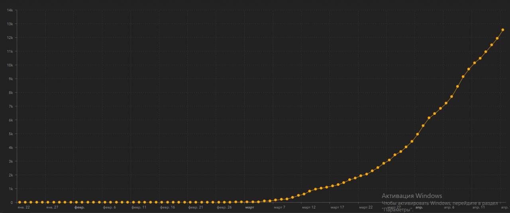Select the февр. 11 date label
The image size is (510, 213).
(x=139, y=207)
